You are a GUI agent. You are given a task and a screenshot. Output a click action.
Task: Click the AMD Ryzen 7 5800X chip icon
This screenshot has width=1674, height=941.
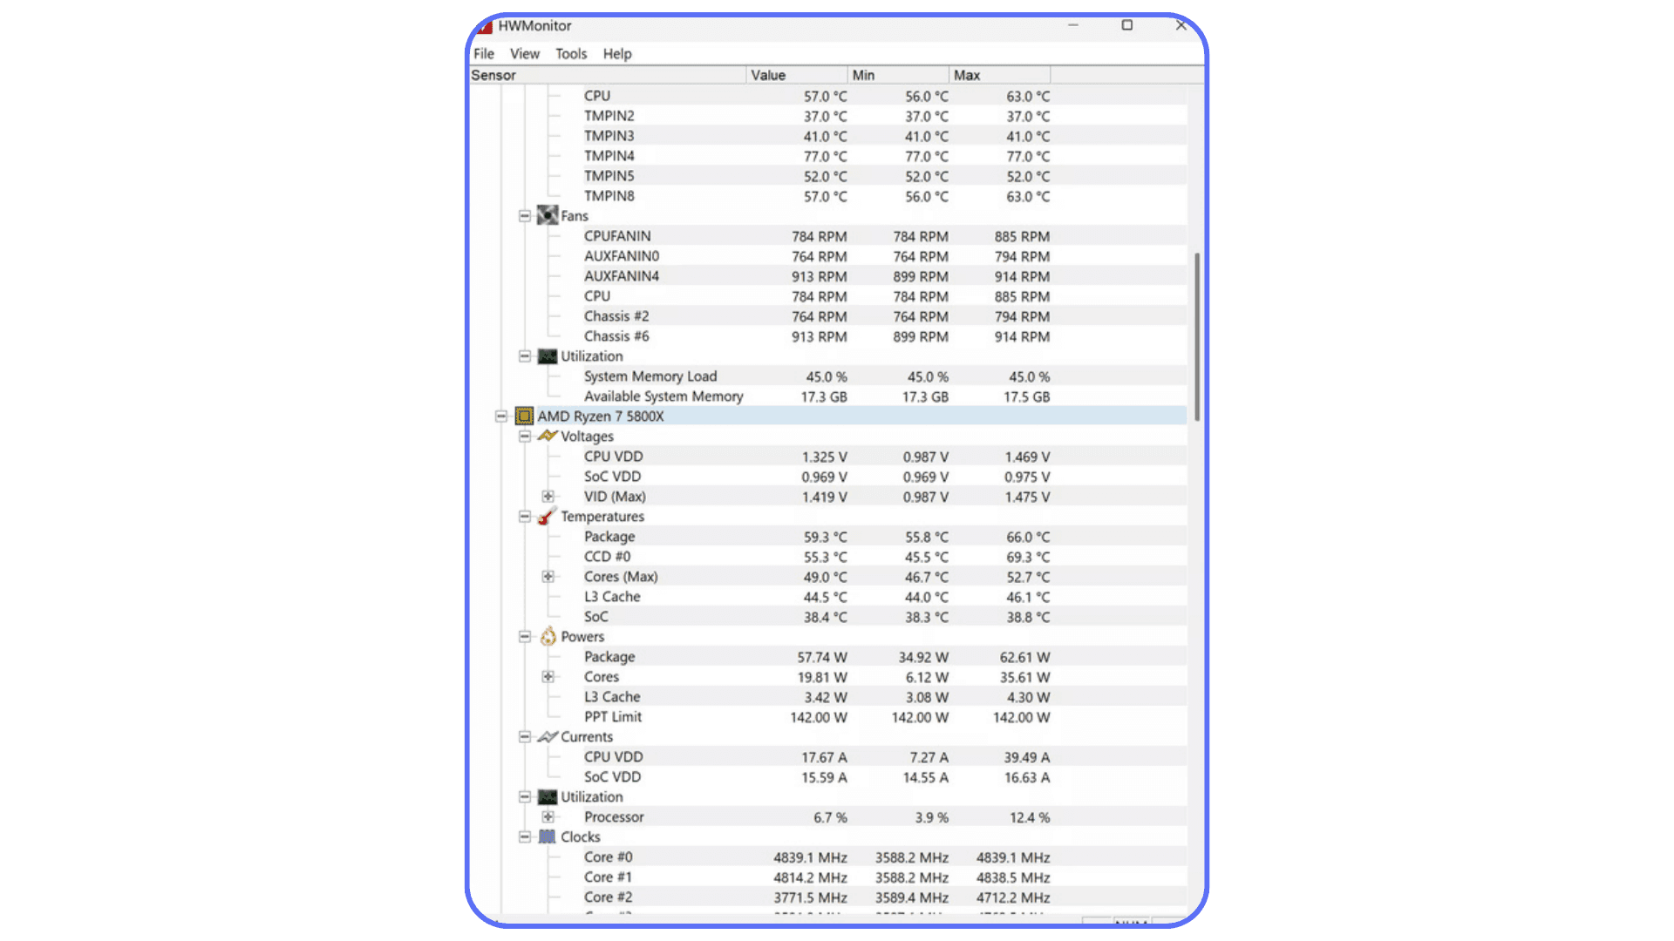[x=524, y=416]
